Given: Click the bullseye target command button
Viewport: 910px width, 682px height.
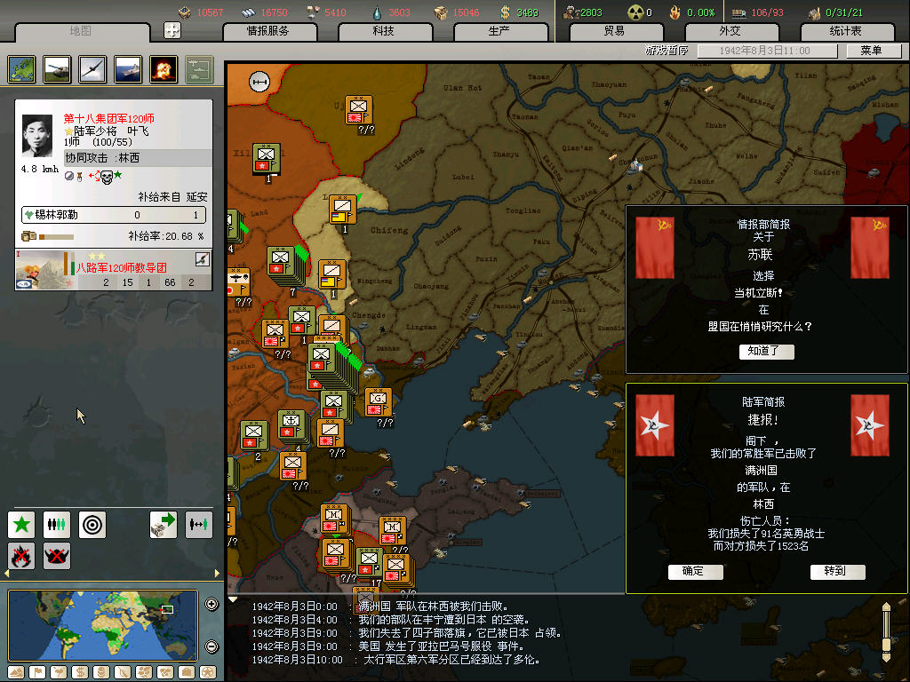Looking at the screenshot, I should point(92,525).
